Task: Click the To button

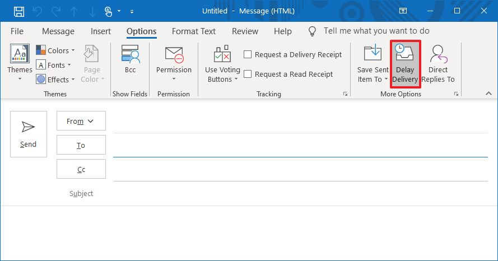Action: [x=81, y=145]
